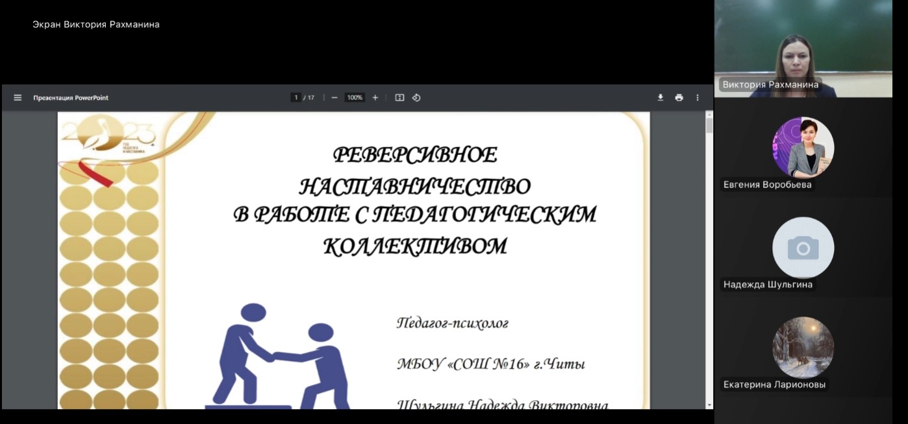Click the 'Презентация PowerPoint' document title

[71, 98]
